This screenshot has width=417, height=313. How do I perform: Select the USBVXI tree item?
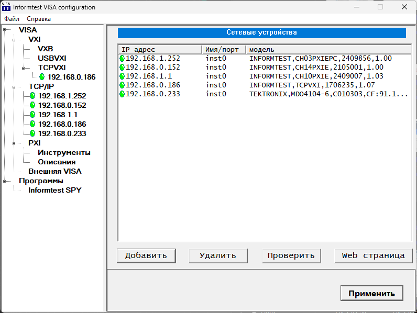52,58
